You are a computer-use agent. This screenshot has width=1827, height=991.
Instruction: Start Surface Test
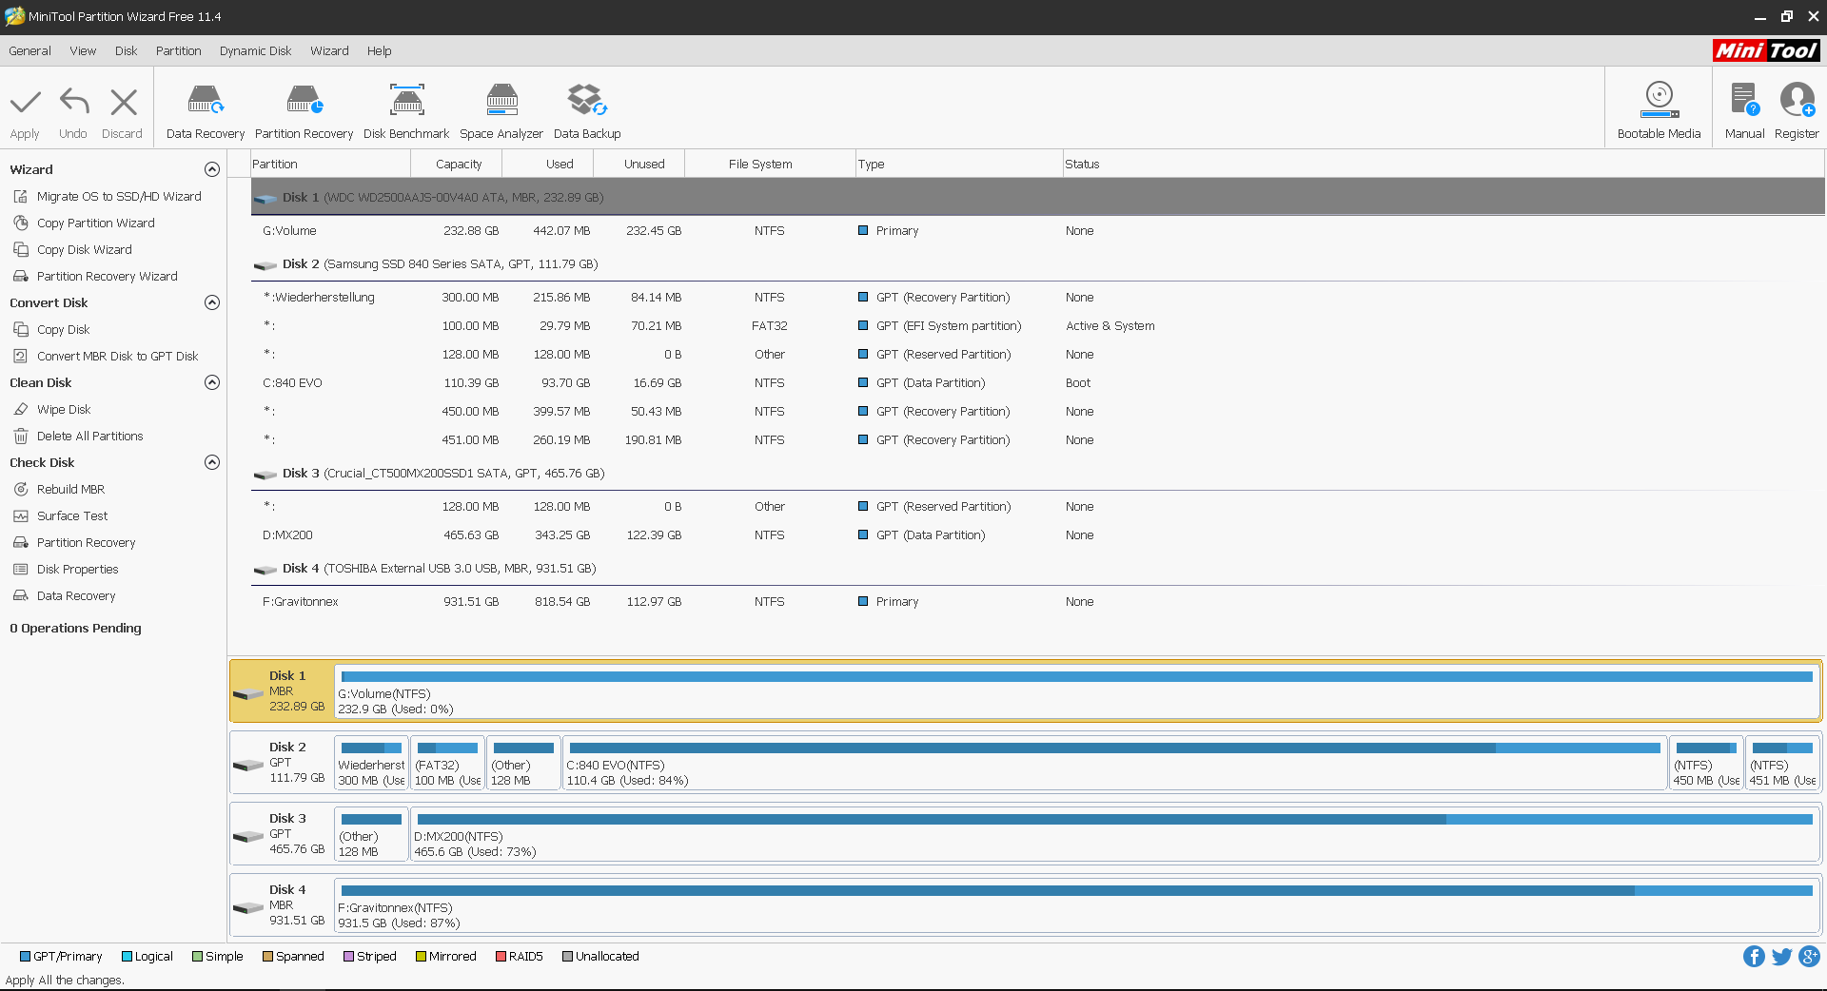tap(72, 516)
